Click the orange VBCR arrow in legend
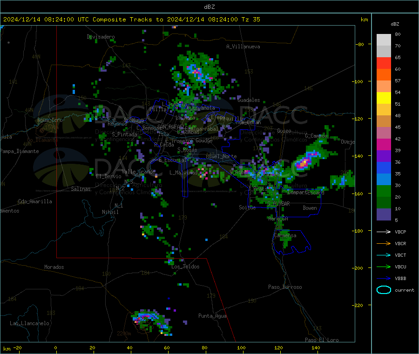419x354 pixels. coord(384,243)
